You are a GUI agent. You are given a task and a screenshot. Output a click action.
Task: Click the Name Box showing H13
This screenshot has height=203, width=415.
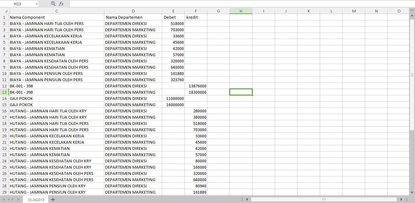[18, 4]
